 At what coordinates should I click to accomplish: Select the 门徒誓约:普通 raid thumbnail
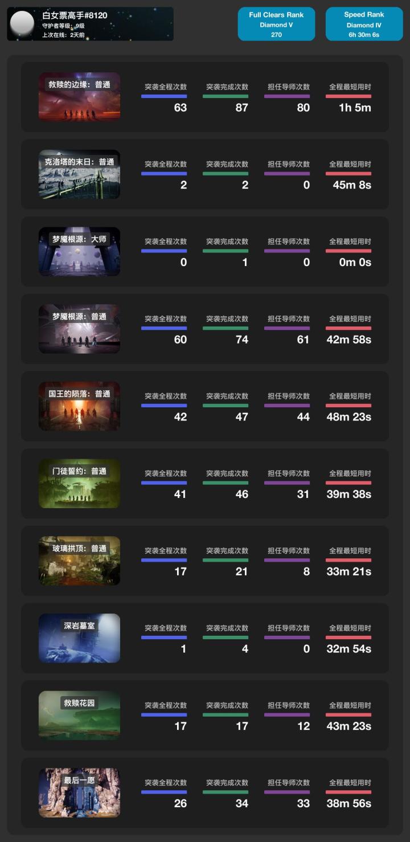[x=79, y=484]
